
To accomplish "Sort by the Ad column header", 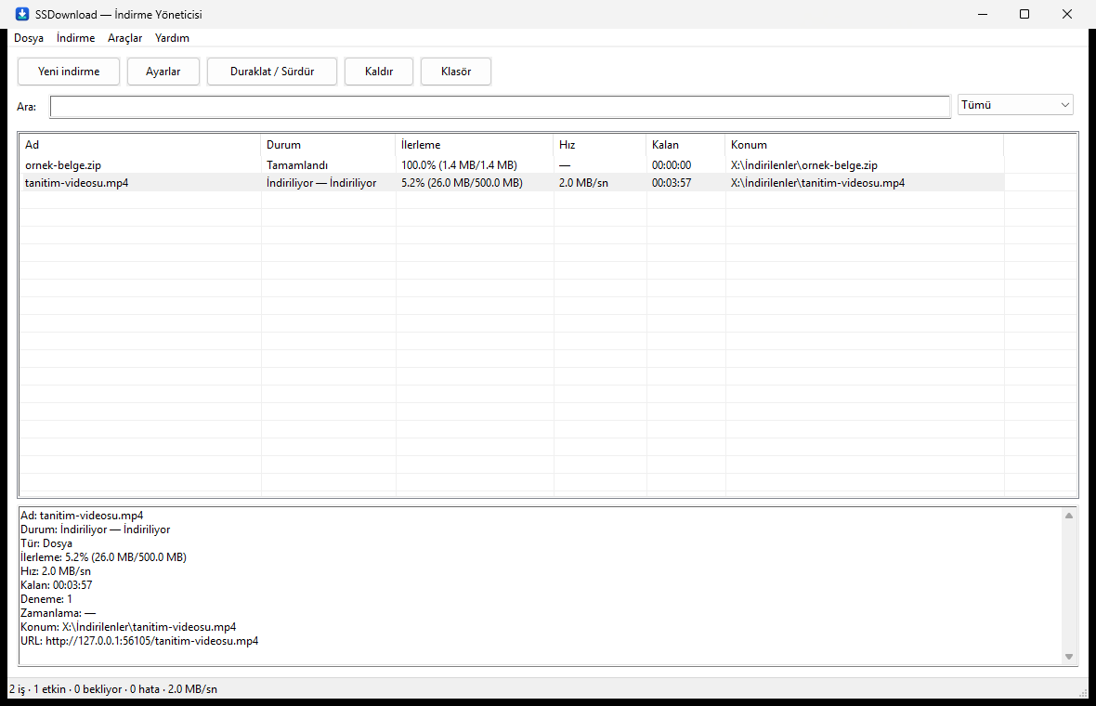I will (x=140, y=145).
